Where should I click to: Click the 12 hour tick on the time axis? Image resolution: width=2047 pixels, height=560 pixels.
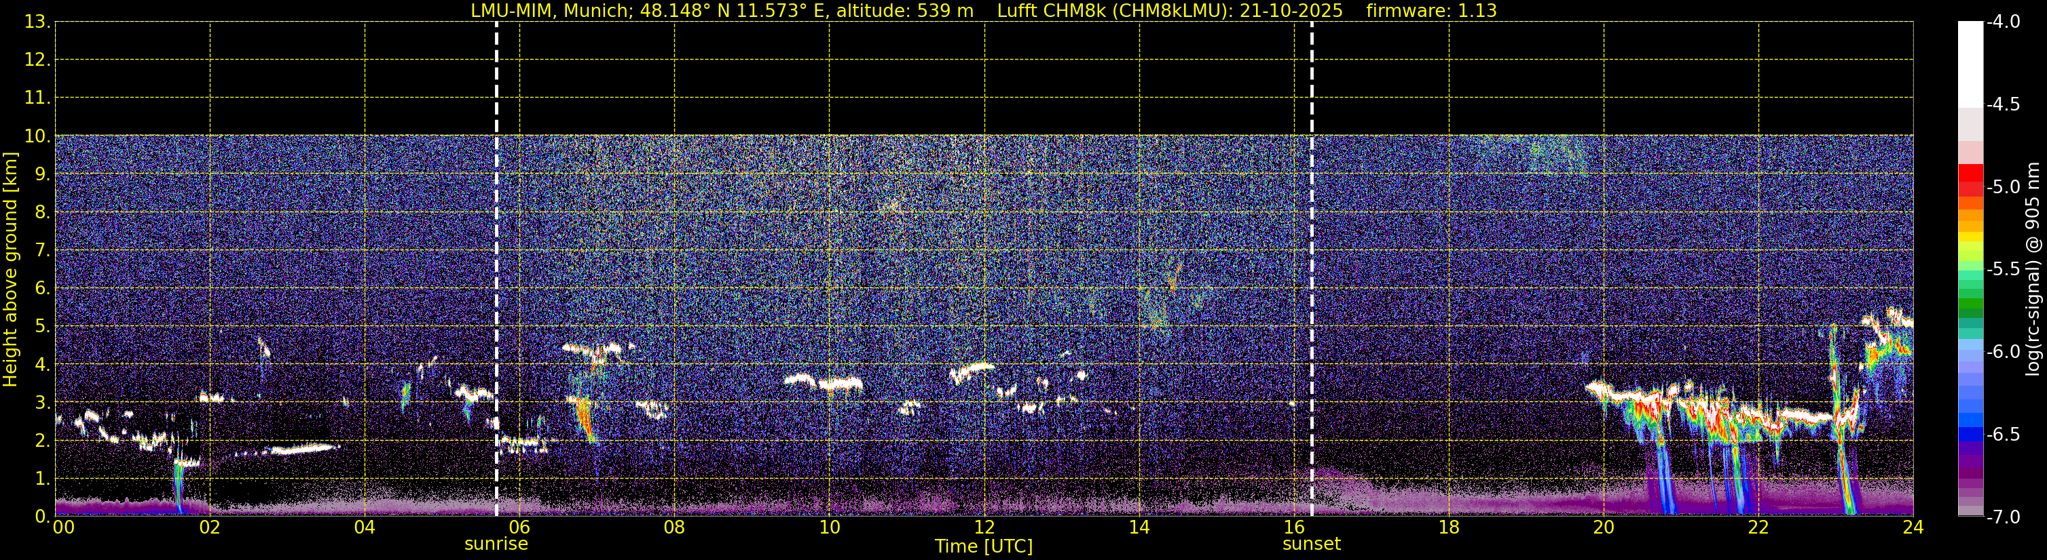point(984,527)
